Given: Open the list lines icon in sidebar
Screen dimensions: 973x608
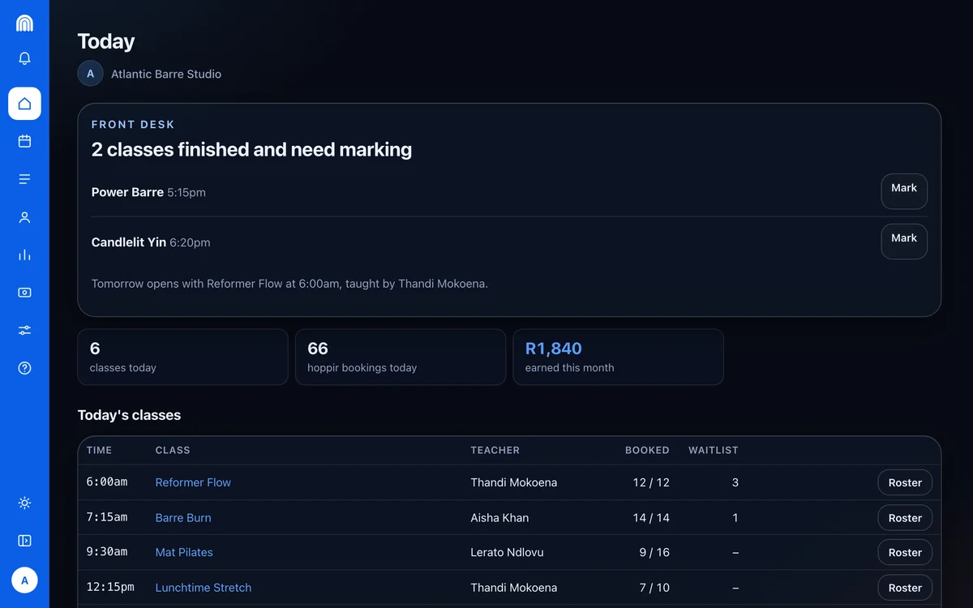Looking at the screenshot, I should (24, 179).
